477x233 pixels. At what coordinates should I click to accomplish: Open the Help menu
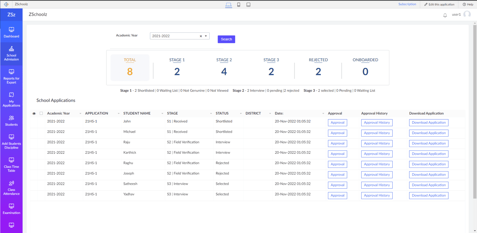coord(468,4)
